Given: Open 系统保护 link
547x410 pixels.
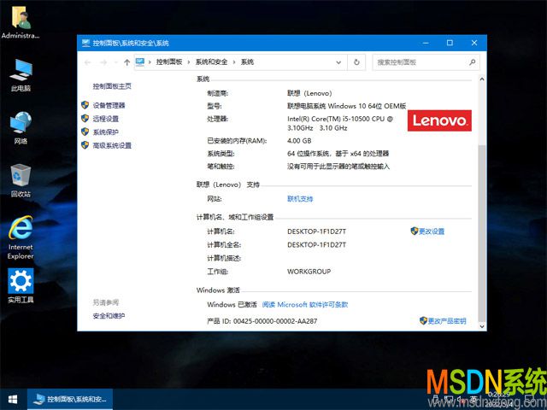Looking at the screenshot, I should tap(106, 132).
